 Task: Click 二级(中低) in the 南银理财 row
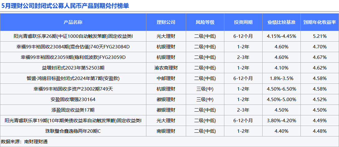point(205,131)
